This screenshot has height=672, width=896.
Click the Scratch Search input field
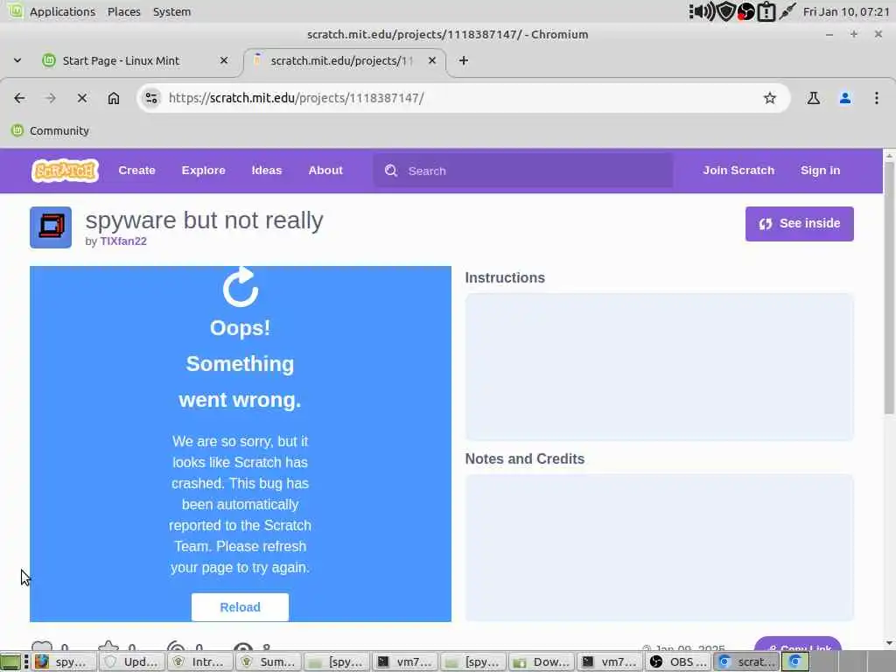click(523, 171)
